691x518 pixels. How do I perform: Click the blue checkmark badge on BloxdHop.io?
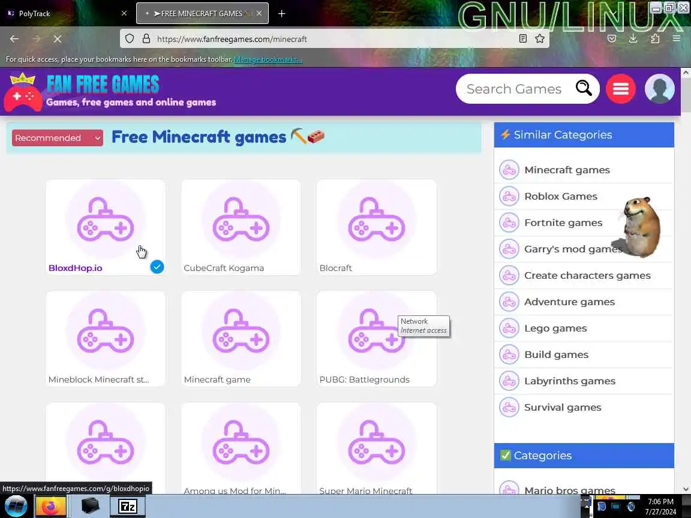point(157,267)
